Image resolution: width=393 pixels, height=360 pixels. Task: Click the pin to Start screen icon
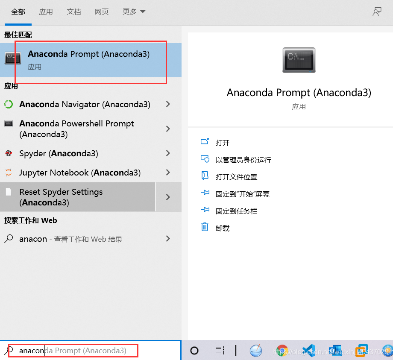click(x=205, y=193)
